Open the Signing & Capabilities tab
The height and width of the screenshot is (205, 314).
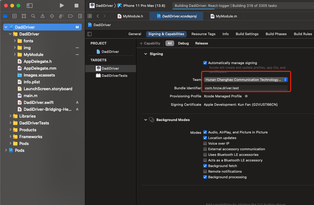pyautogui.click(x=166, y=34)
